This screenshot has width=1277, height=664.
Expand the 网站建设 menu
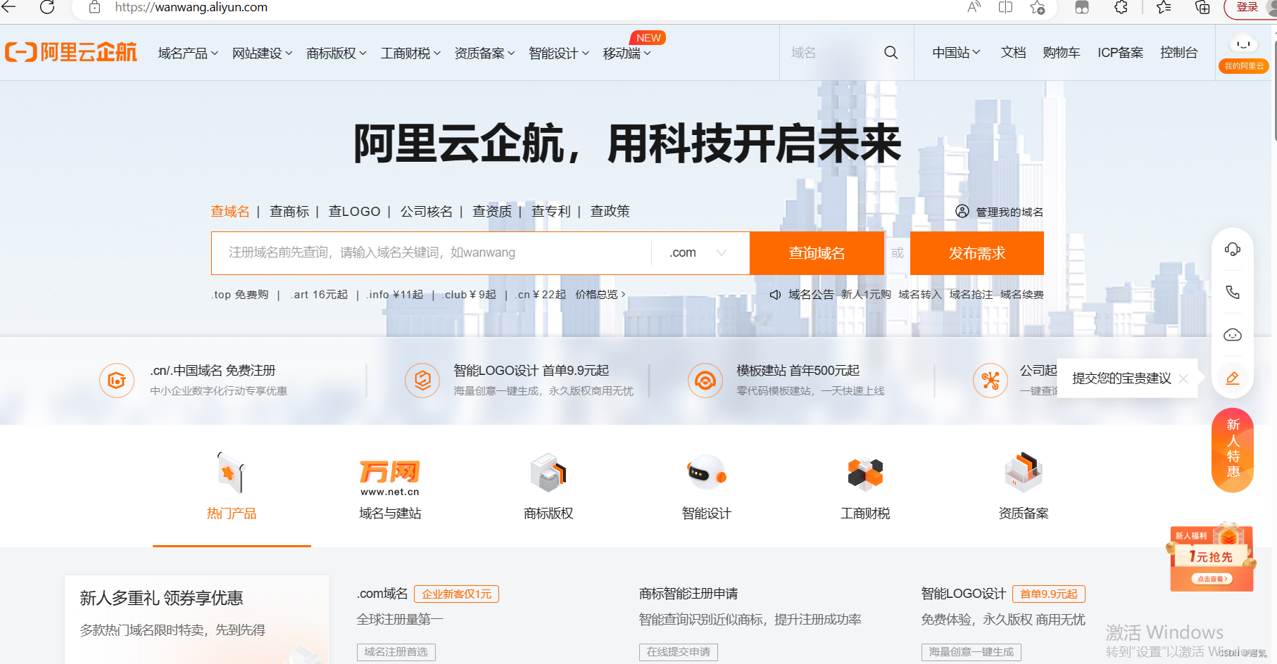(262, 53)
